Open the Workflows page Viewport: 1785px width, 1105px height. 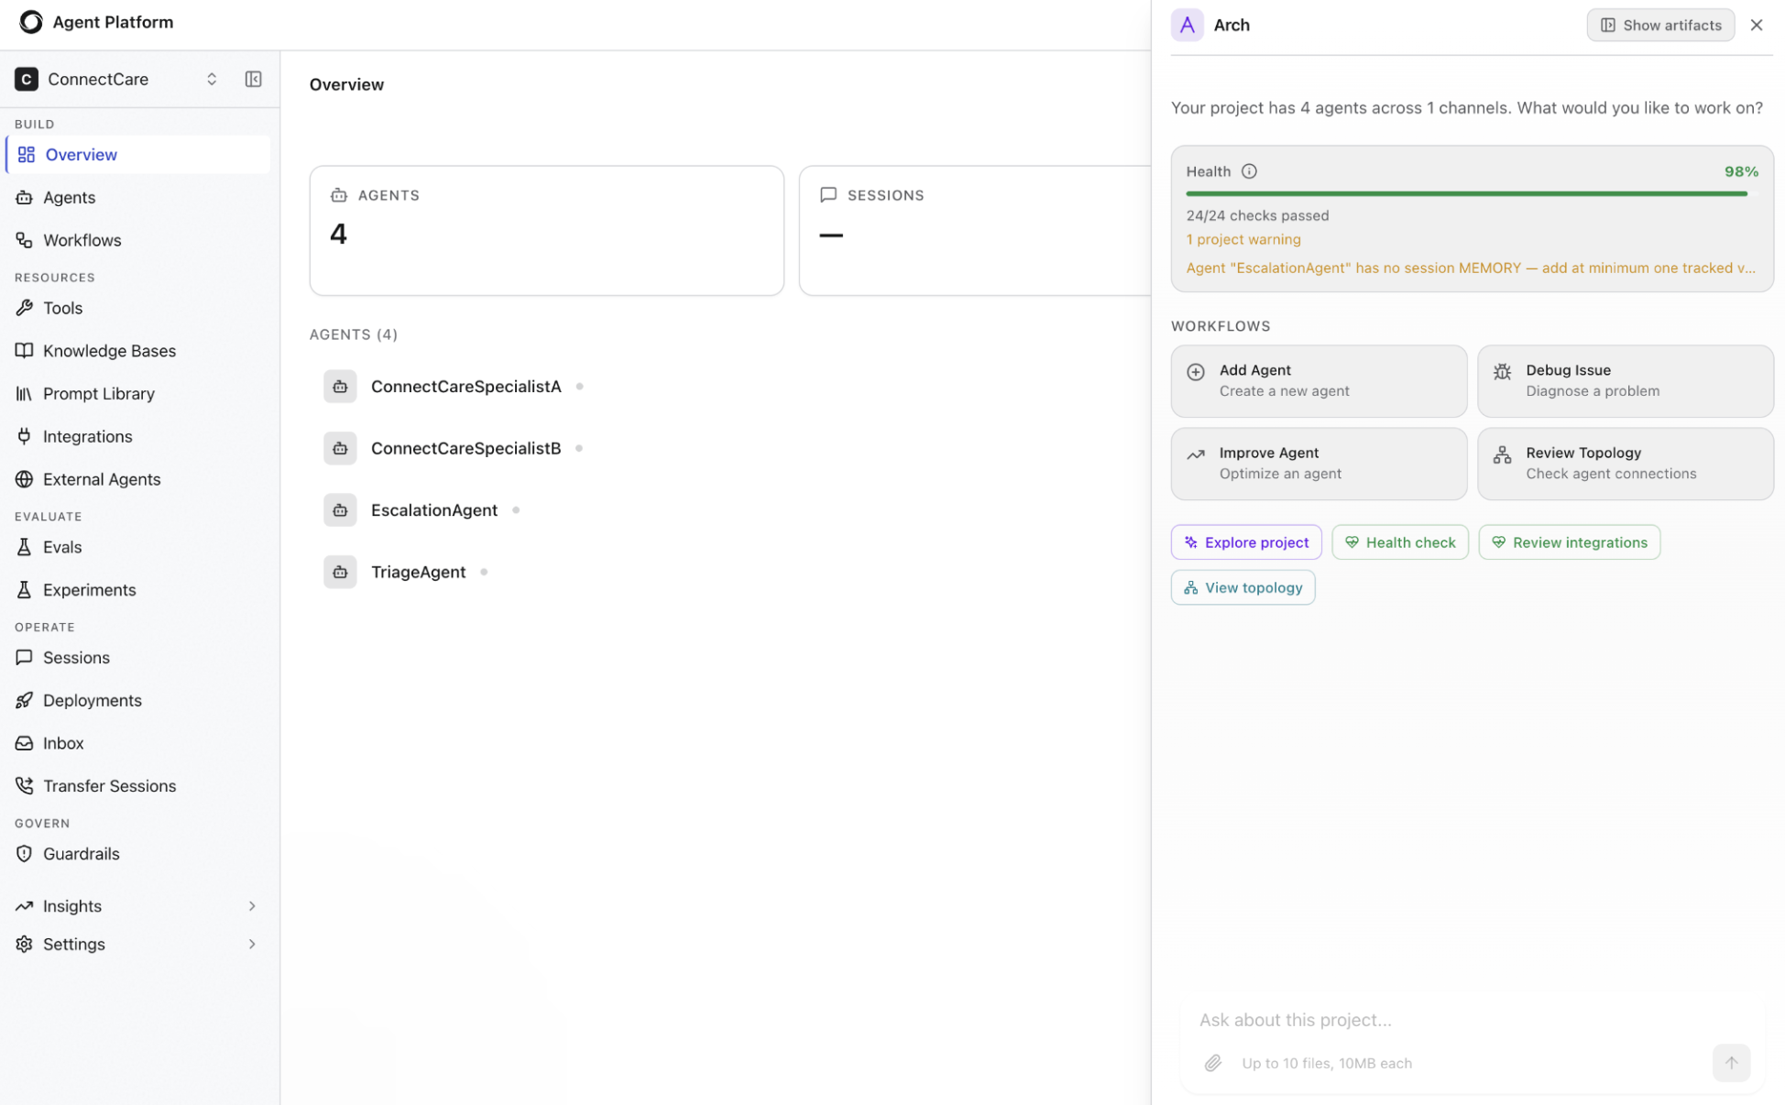coord(138,240)
